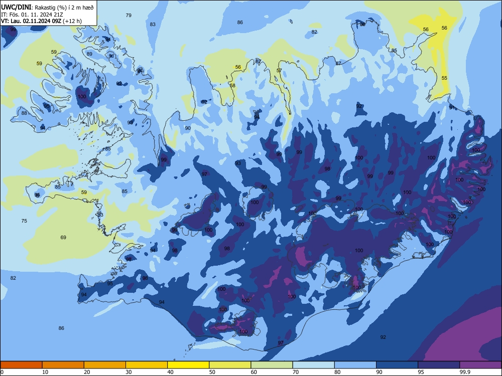Click the 30–40 golden-yellow legend swatch
The width and height of the screenshot is (502, 376).
click(147, 365)
